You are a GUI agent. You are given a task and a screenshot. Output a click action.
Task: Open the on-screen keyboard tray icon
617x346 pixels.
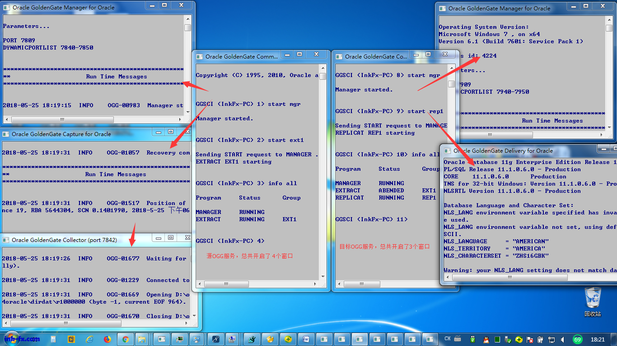(458, 339)
